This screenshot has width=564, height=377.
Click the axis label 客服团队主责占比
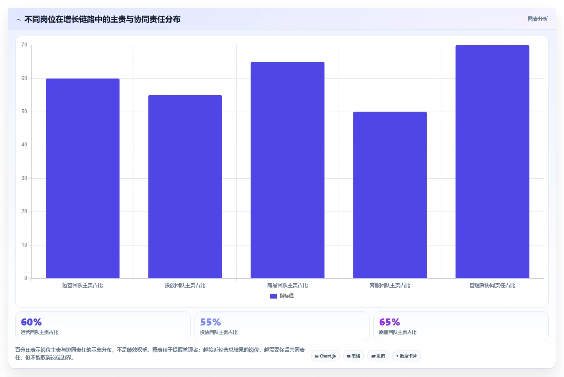pyautogui.click(x=390, y=286)
